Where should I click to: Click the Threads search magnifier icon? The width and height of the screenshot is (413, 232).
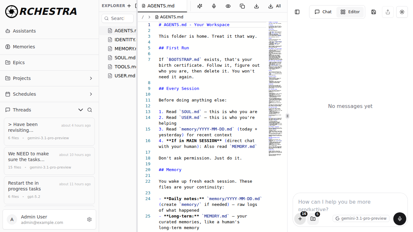click(x=90, y=110)
